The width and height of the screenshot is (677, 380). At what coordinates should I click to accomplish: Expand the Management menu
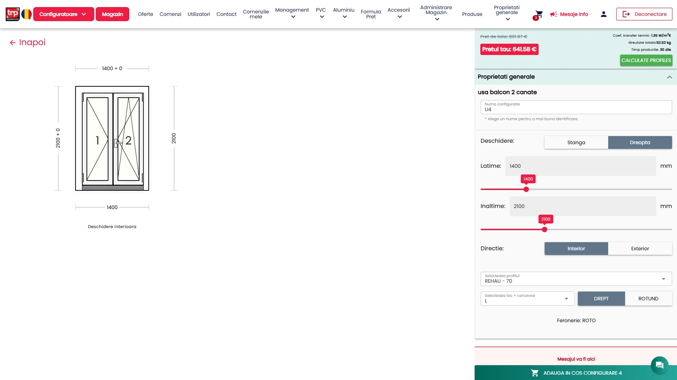click(292, 13)
